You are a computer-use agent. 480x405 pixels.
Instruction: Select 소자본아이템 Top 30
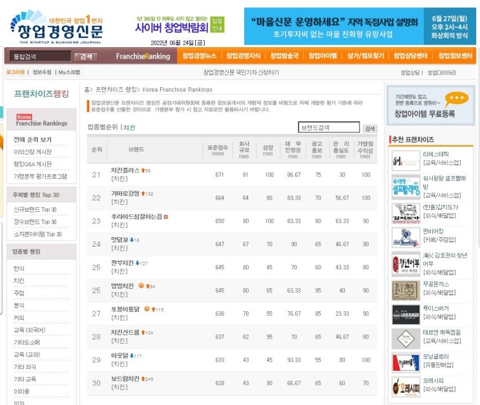point(37,234)
